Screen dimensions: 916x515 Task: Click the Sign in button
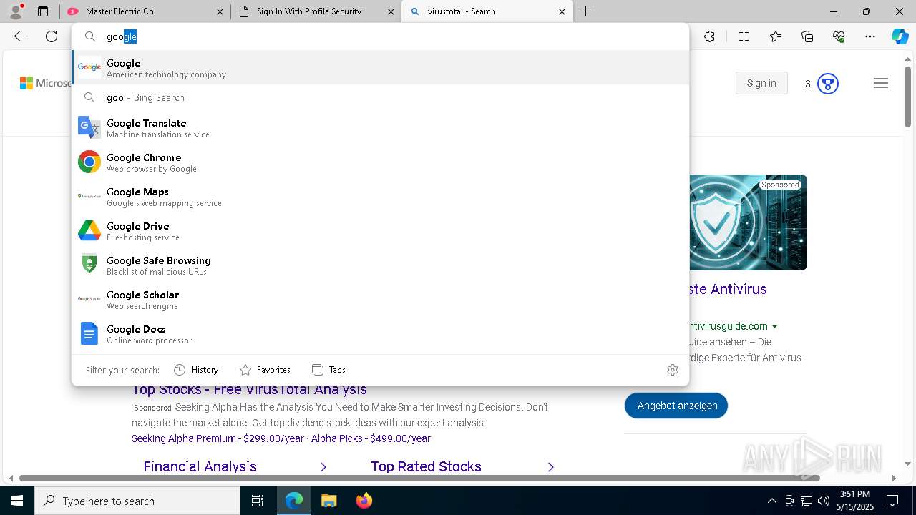761,83
